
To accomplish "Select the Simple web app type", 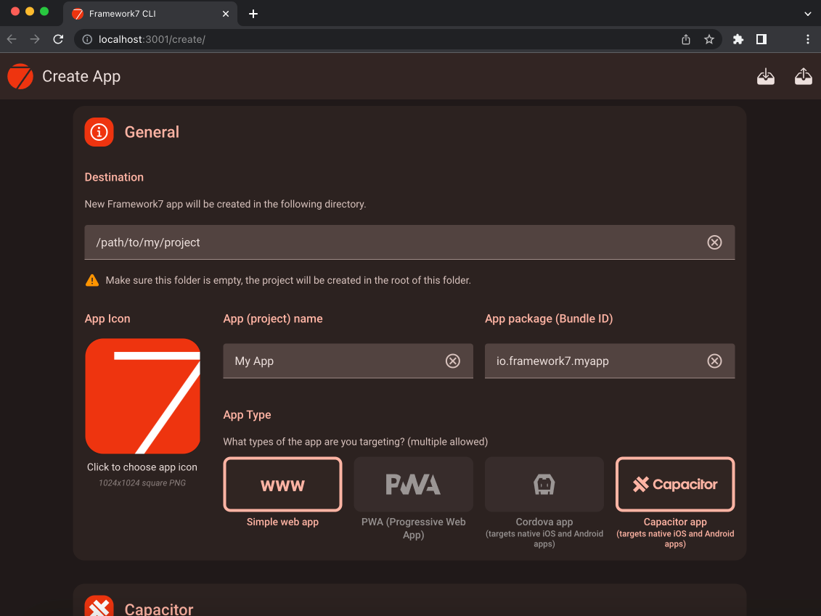I will click(x=282, y=484).
